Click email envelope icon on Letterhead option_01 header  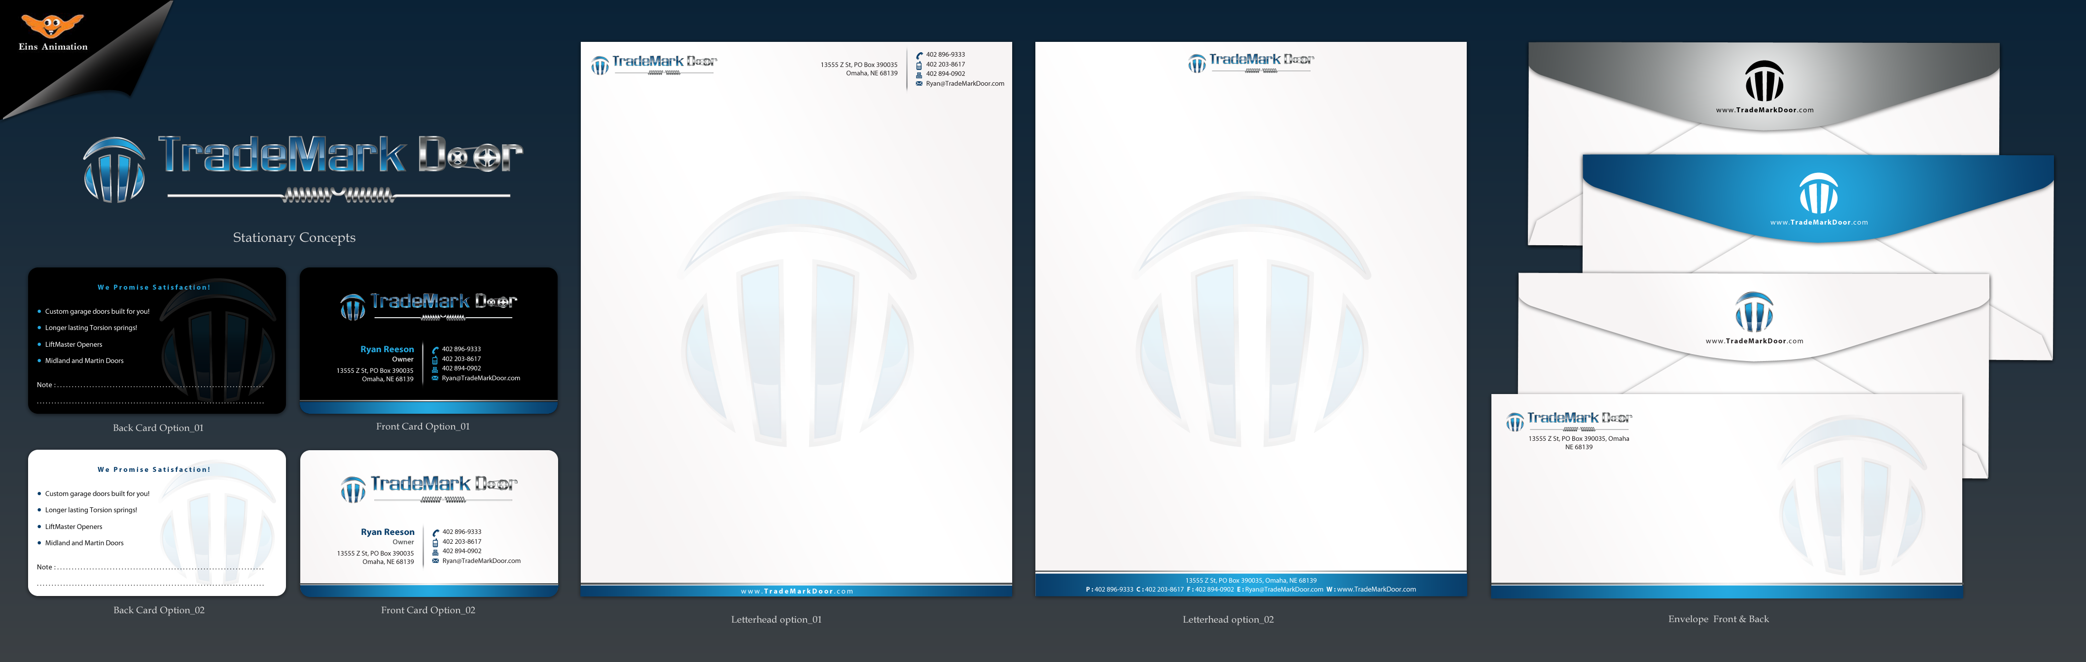(x=919, y=83)
